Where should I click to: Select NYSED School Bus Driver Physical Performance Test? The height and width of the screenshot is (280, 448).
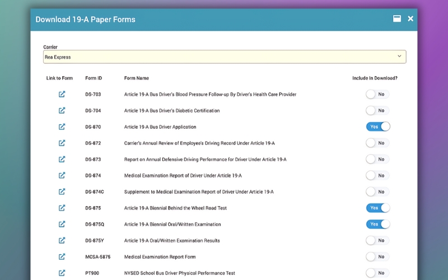(179, 273)
